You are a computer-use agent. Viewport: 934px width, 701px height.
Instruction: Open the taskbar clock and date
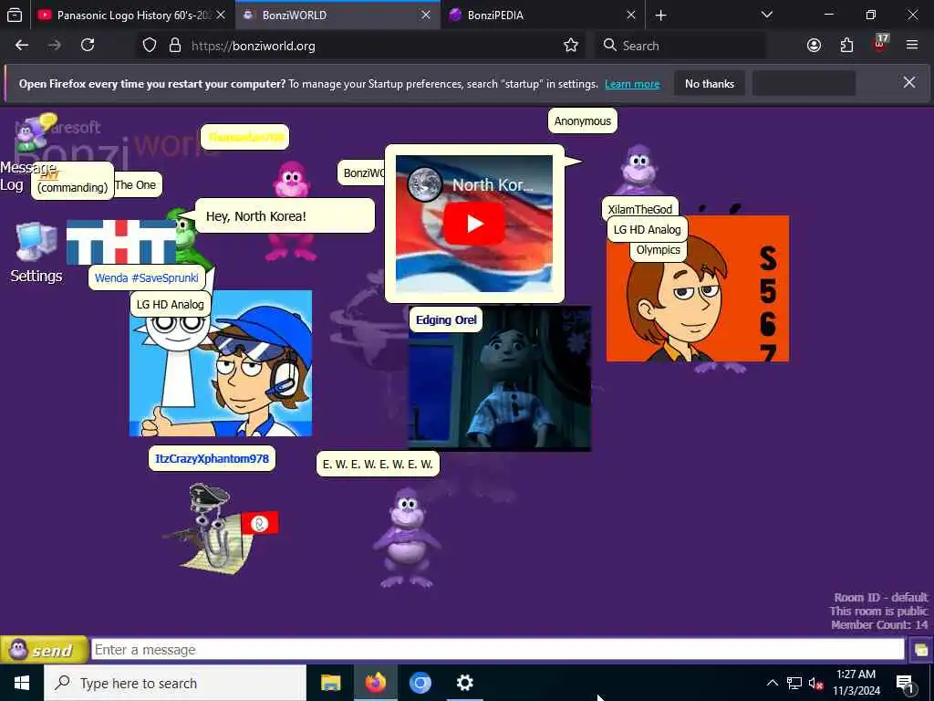pos(856,683)
